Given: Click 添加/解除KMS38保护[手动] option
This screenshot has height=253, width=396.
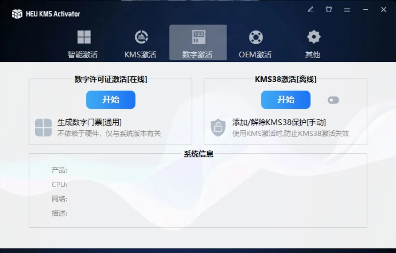Looking at the screenshot, I should [279, 122].
